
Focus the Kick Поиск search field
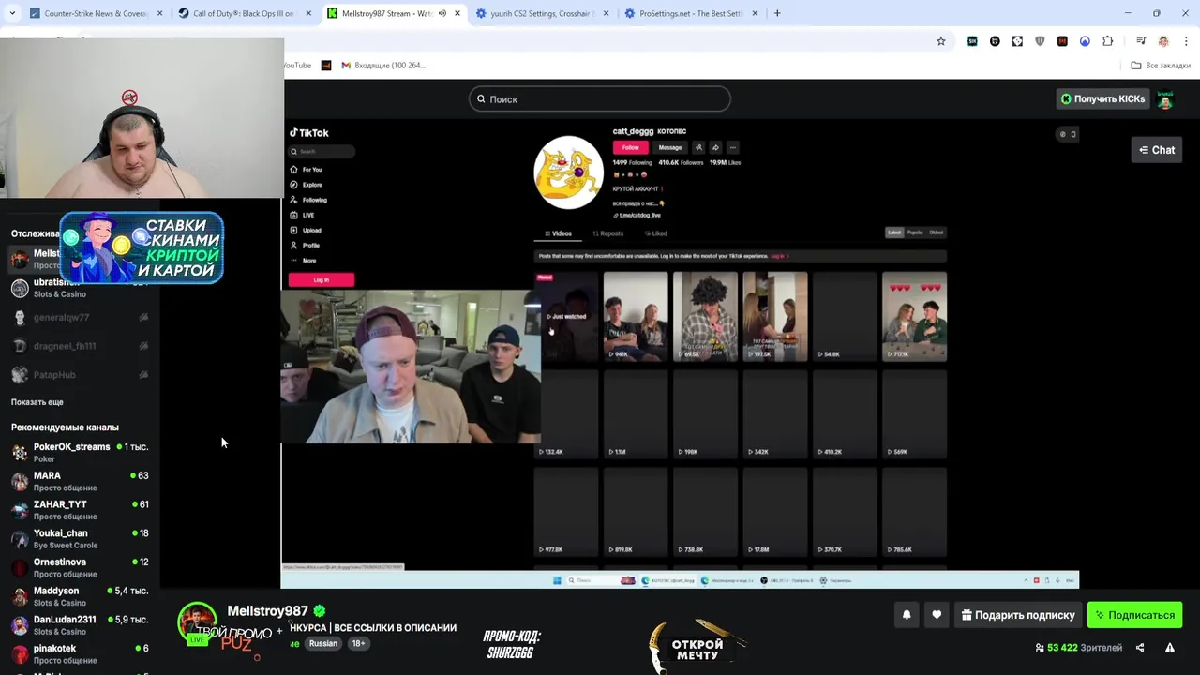(x=600, y=98)
